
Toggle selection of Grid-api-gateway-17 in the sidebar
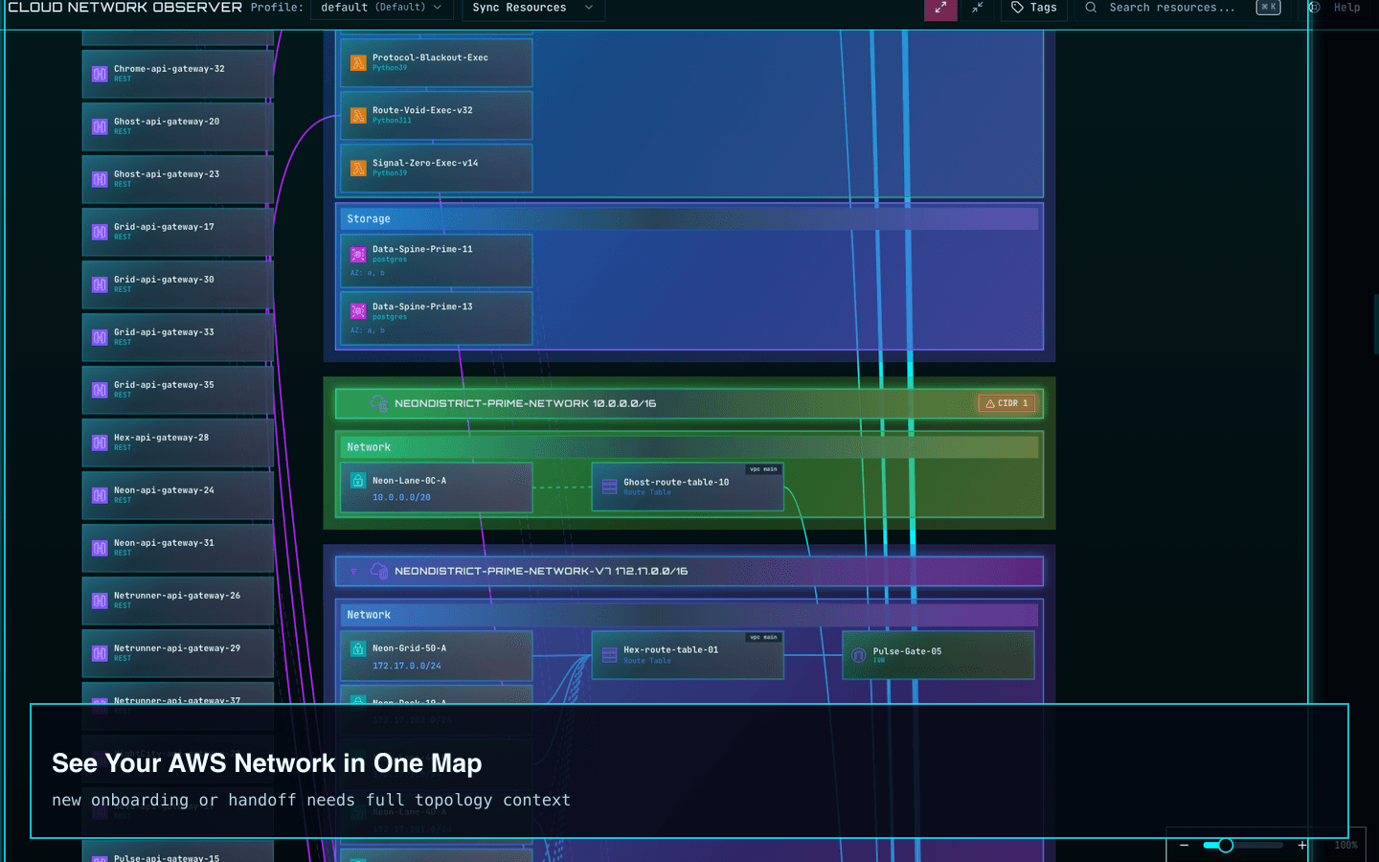(x=176, y=232)
